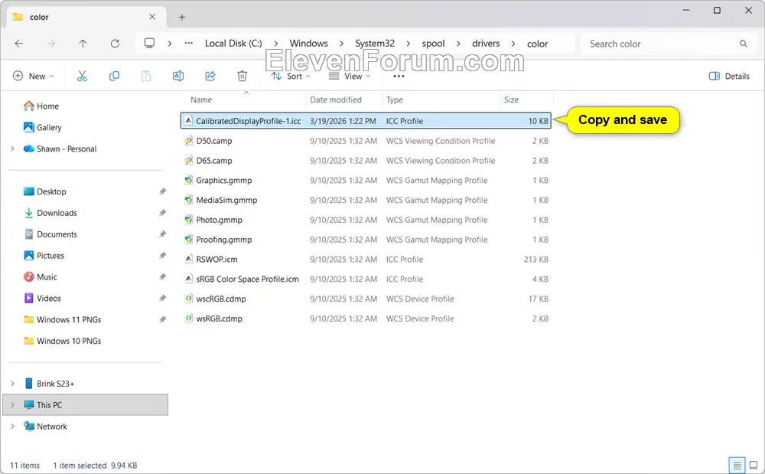Click the search magnifier icon
Viewport: 765px width, 474px height.
click(743, 44)
